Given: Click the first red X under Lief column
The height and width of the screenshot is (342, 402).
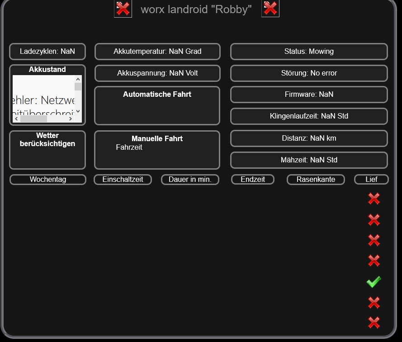Looking at the screenshot, I should click(x=374, y=199).
